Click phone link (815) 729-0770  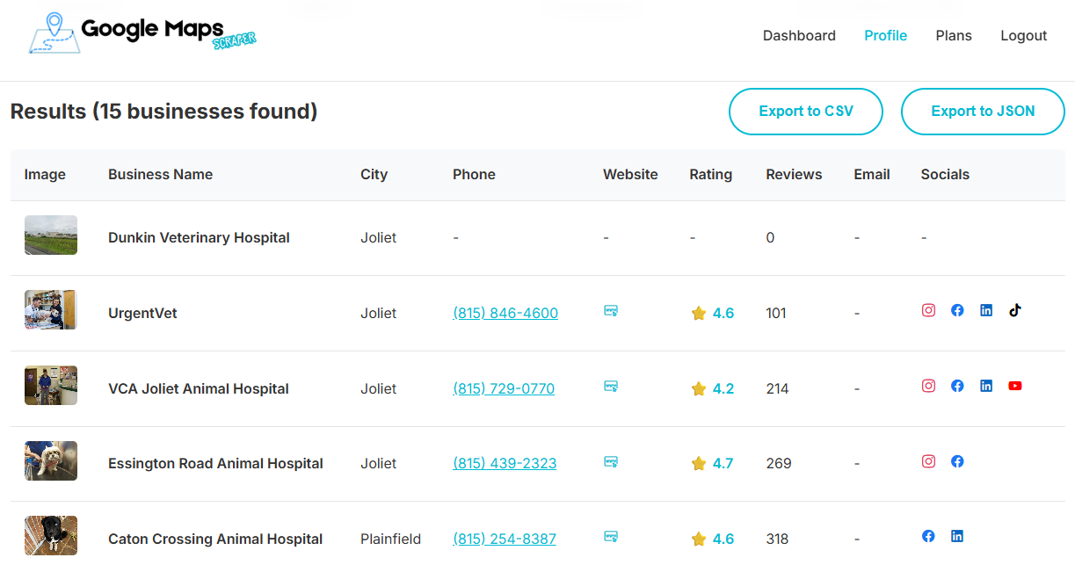(504, 388)
